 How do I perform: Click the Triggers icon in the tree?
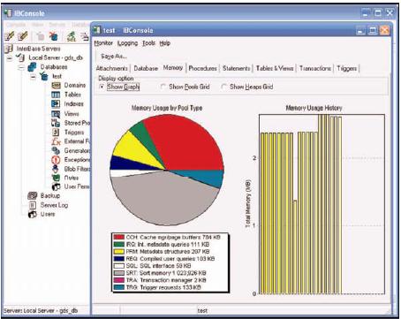coord(56,133)
